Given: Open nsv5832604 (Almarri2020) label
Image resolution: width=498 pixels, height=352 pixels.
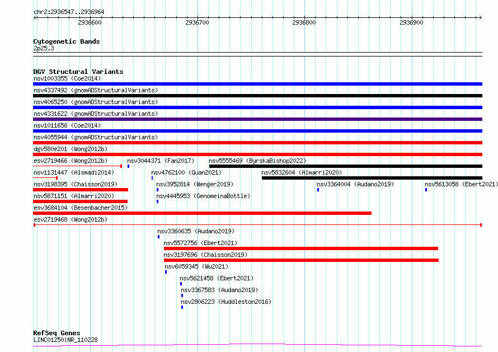Looking at the screenshot, I should point(302,172).
